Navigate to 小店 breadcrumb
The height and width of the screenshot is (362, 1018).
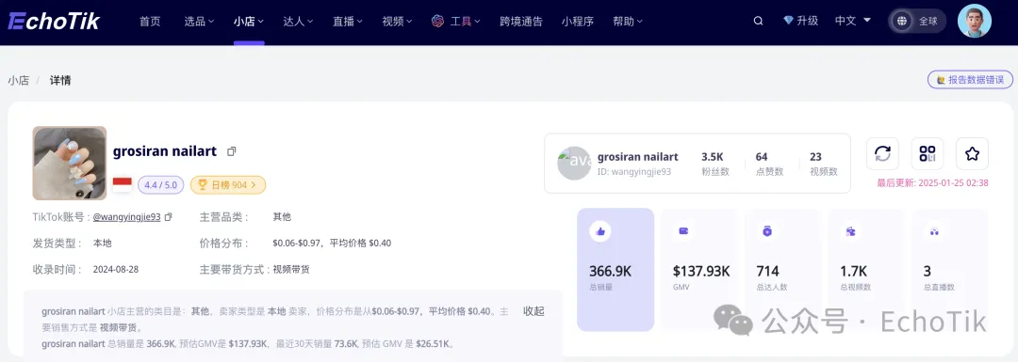(18, 80)
